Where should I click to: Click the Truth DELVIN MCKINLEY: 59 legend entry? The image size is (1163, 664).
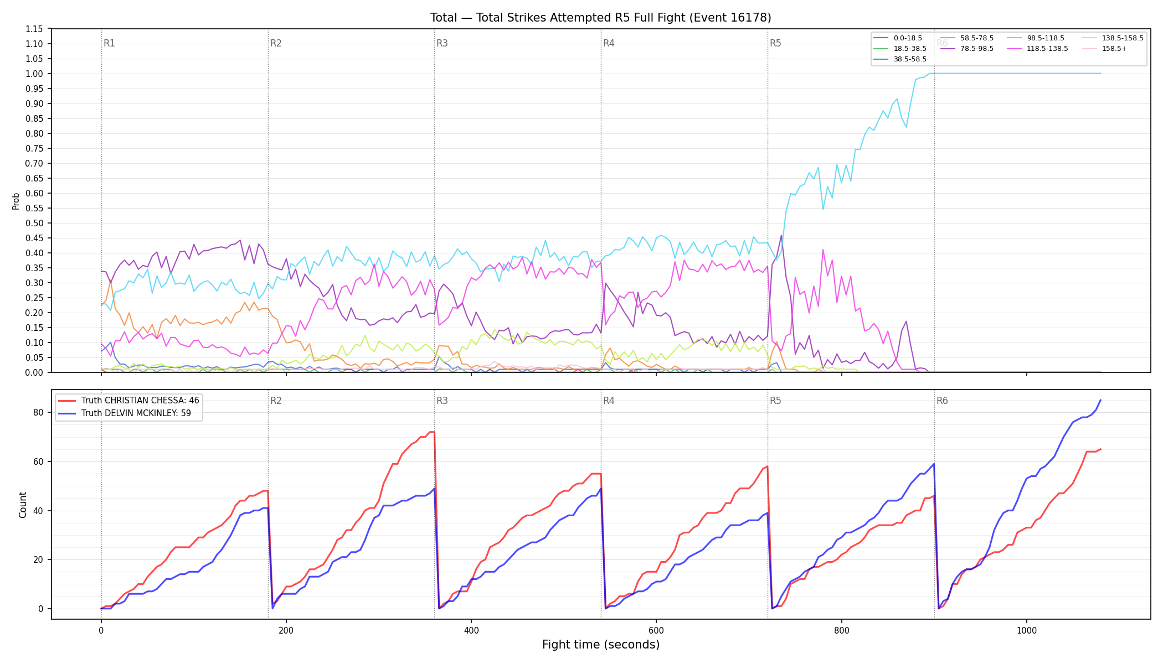coord(125,413)
